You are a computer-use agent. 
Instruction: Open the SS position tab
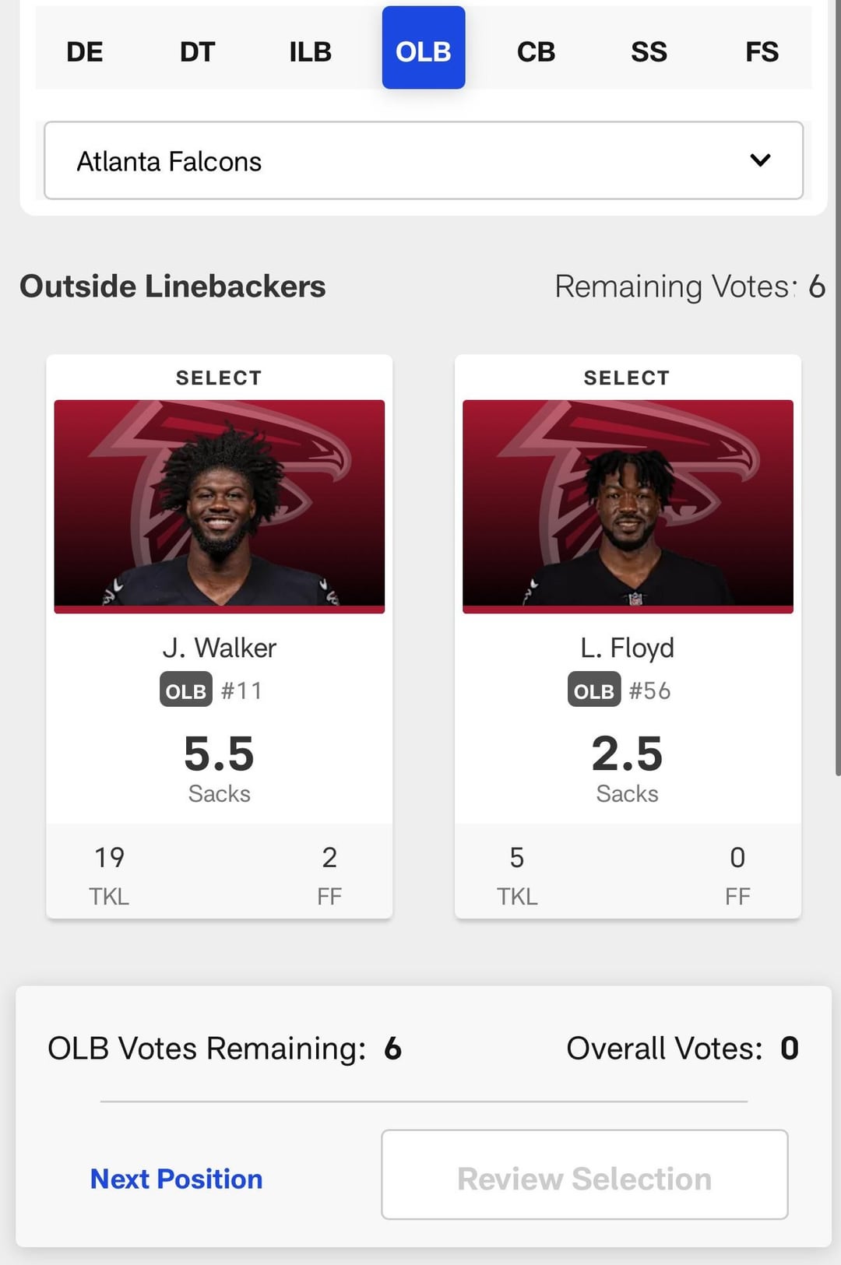coord(649,51)
